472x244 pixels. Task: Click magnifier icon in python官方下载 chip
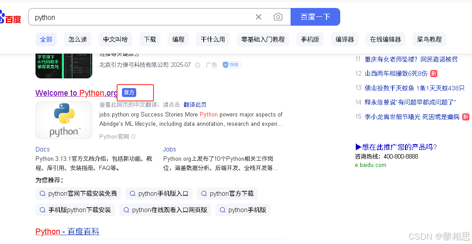(204, 194)
